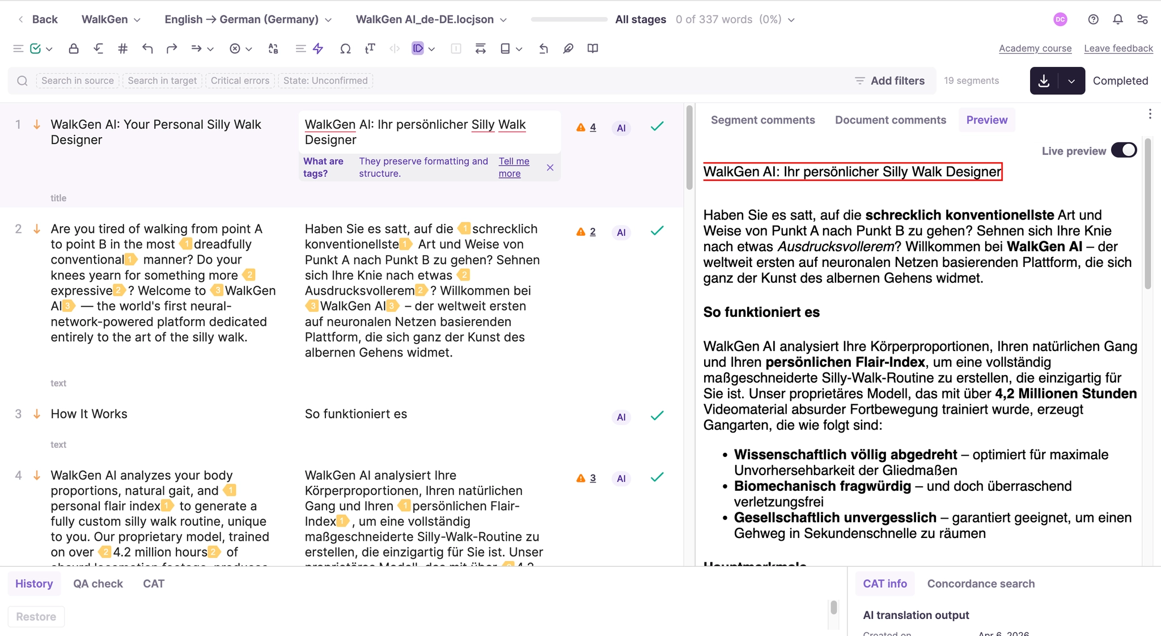1161x636 pixels.
Task: Expand the confirm checkbox dropdown arrow
Action: pyautogui.click(x=49, y=49)
